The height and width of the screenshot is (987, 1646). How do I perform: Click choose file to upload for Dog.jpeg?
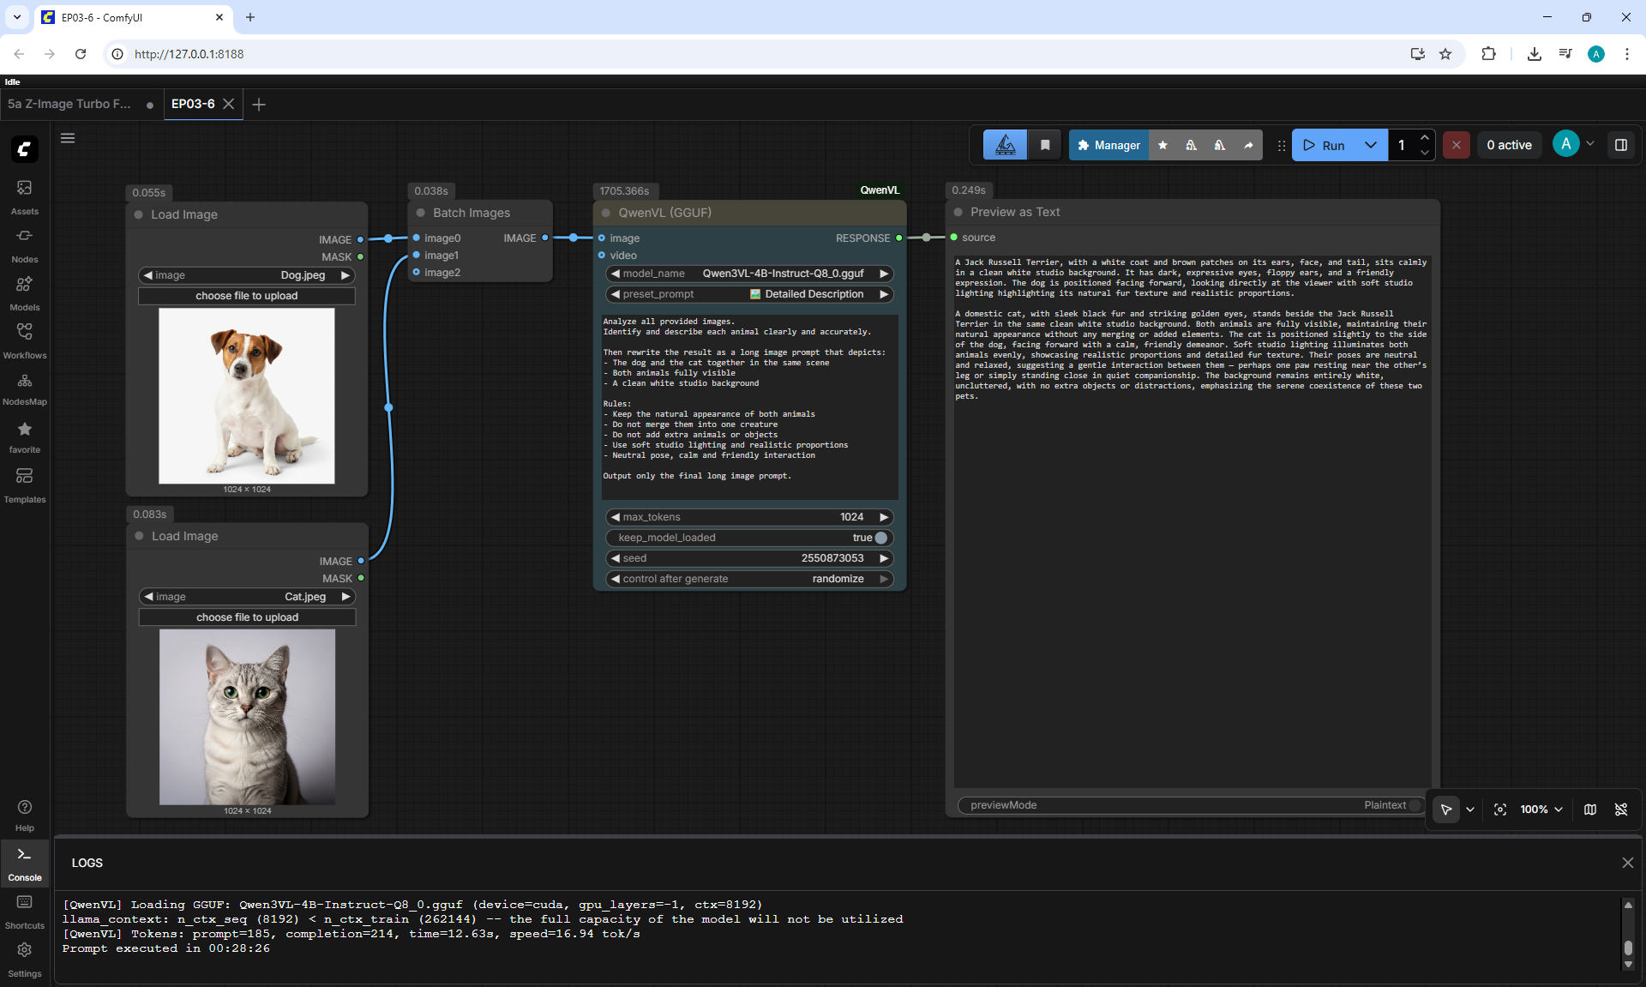[x=247, y=296]
